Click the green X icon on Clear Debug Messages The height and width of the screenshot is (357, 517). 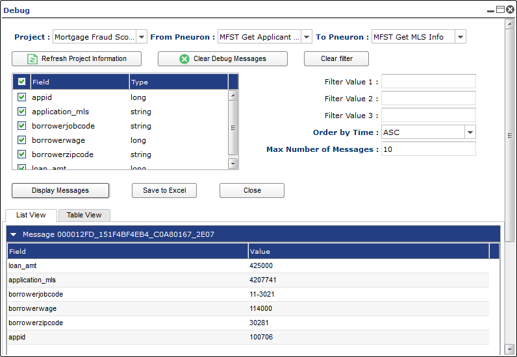coord(184,59)
